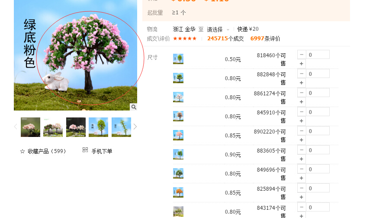Show next thumbnails with right arrow
This screenshot has width=379, height=218.
coord(135,127)
